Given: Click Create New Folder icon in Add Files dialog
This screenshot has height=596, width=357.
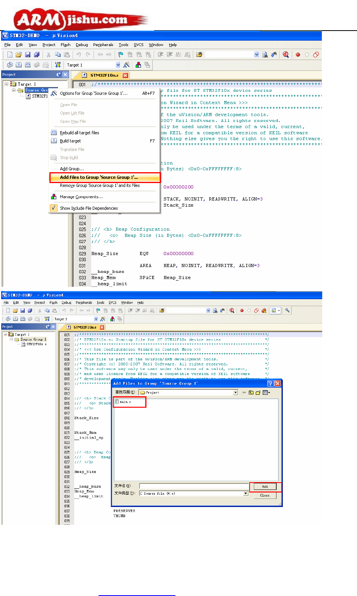Looking at the screenshot, I should click(258, 392).
